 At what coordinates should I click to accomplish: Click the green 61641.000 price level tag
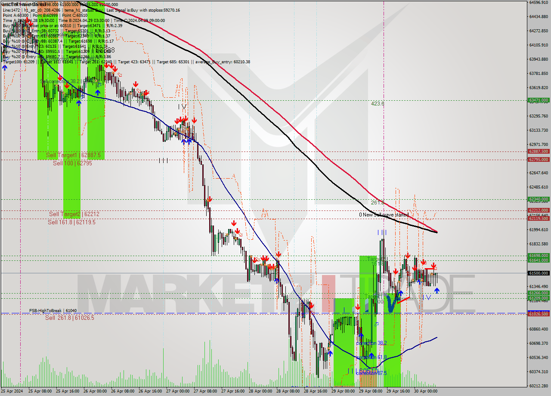[x=539, y=260]
